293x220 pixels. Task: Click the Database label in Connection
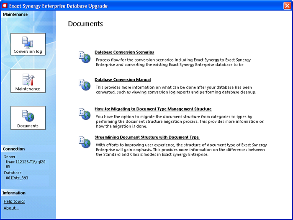point(13,173)
